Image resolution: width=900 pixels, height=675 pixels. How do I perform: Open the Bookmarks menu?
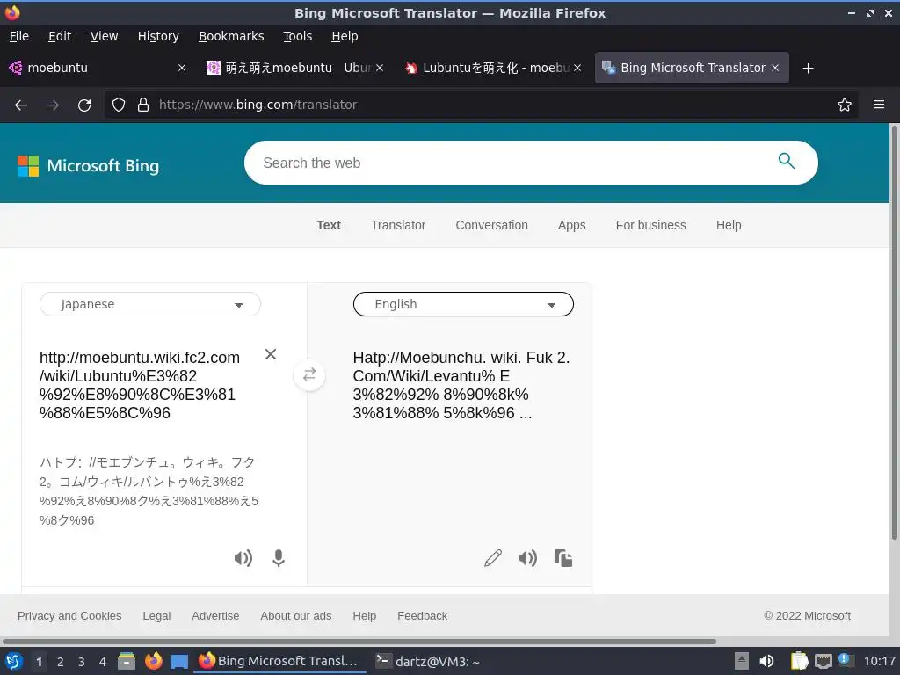click(x=231, y=36)
